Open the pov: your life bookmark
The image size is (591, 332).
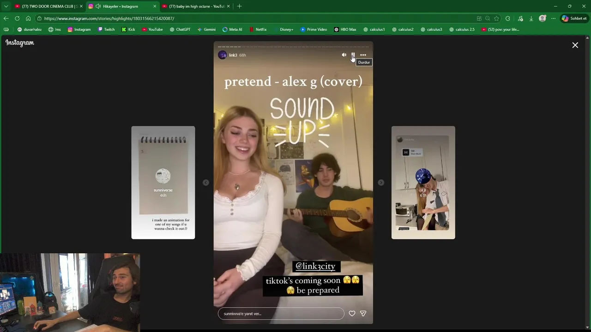click(501, 30)
